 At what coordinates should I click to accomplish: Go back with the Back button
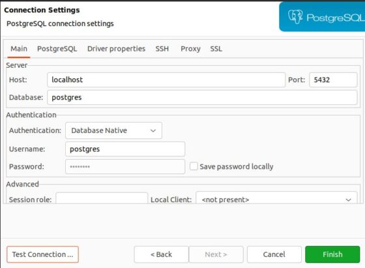(x=161, y=254)
